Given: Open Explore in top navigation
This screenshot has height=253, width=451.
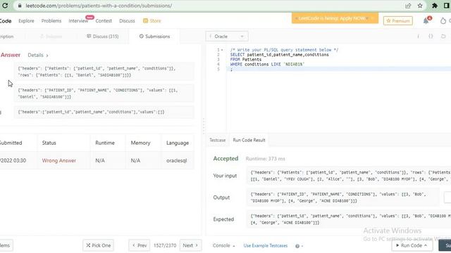Looking at the screenshot, I should tap(26, 20).
